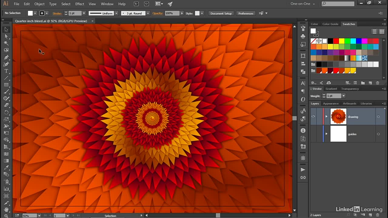388x218 pixels.
Task: Choose the Lasso tool
Action: pyautogui.click(x=6, y=50)
